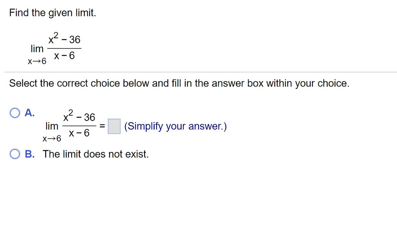Click the "Select the correct choice below" instruction
Image resolution: width=397 pixels, height=225 pixels.
(x=179, y=83)
